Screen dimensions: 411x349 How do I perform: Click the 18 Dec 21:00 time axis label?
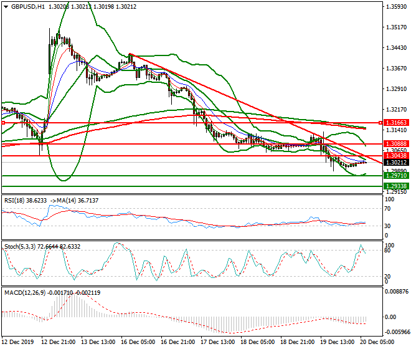(x=296, y=343)
